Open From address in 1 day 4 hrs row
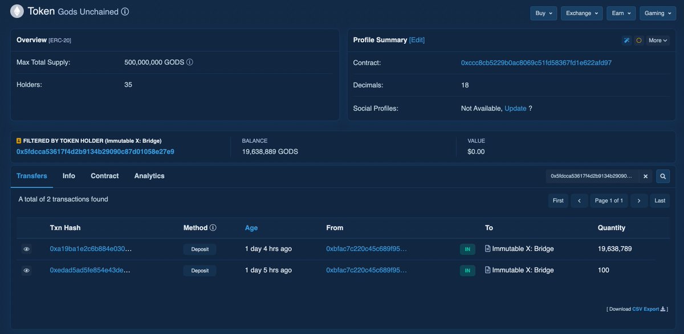Image resolution: width=684 pixels, height=334 pixels. point(367,249)
